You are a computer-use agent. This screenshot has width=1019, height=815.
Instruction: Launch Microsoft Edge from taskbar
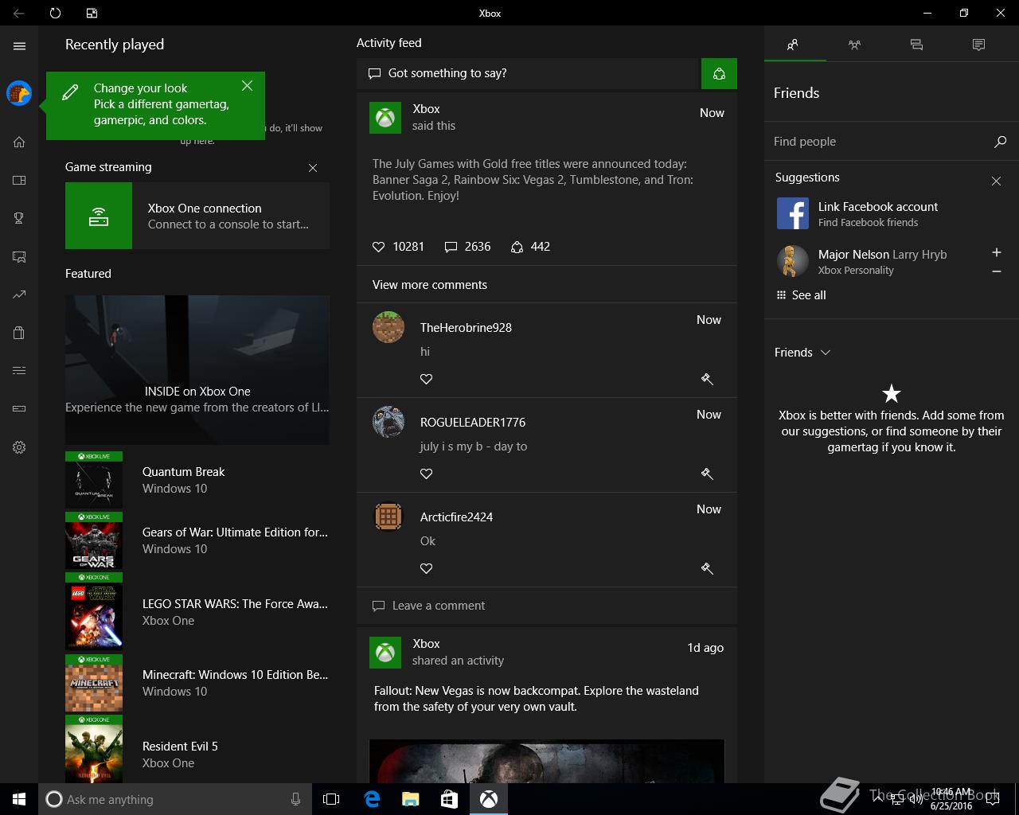(372, 799)
